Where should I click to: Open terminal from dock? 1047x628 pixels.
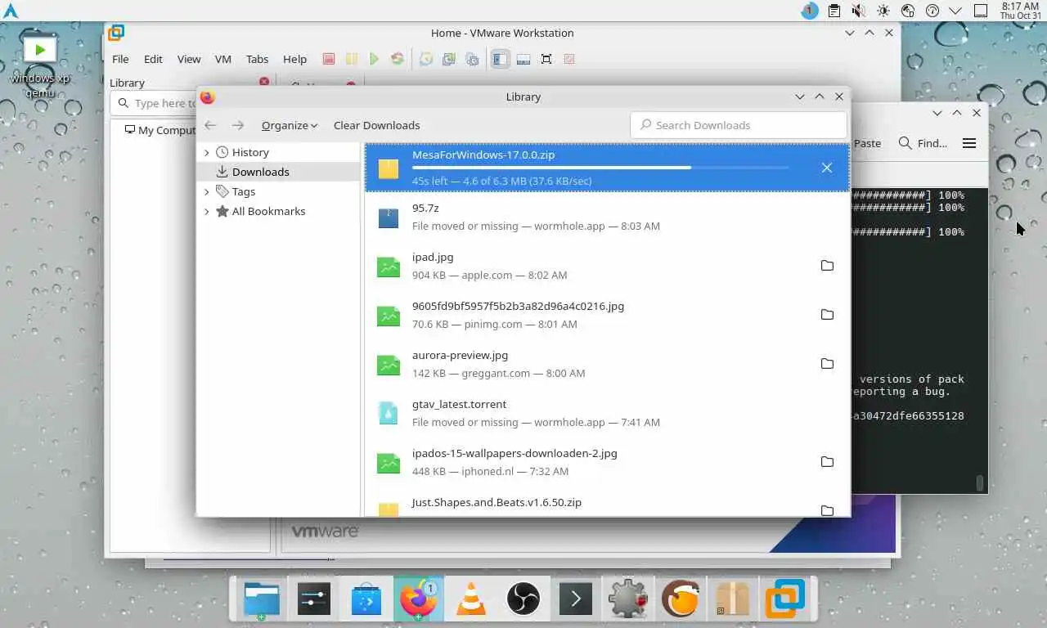click(575, 600)
